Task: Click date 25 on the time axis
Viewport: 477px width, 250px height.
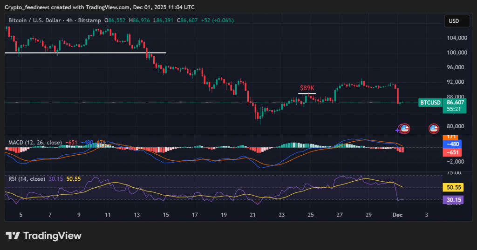Action: pyautogui.click(x=311, y=215)
